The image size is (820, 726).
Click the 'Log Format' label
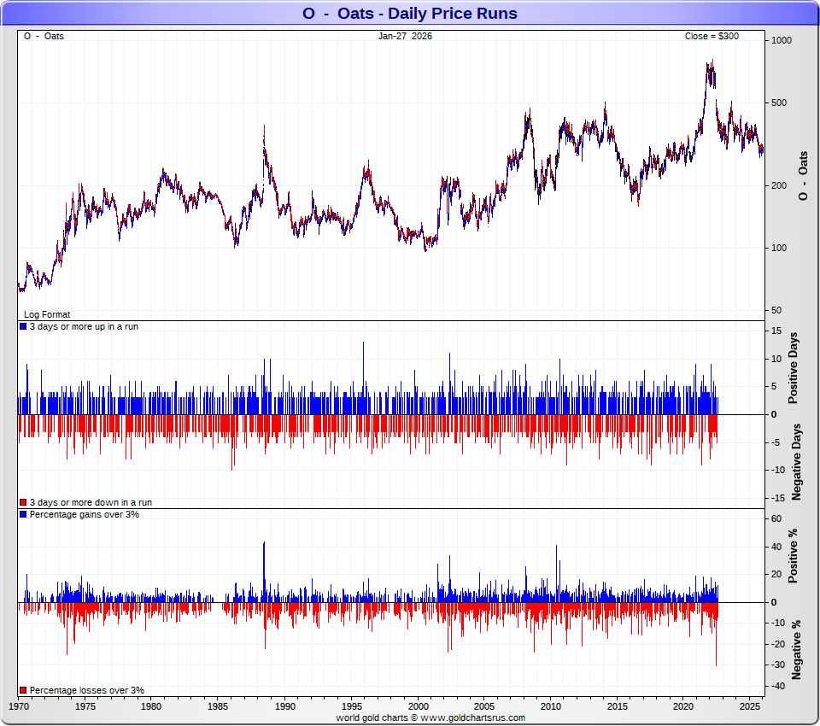[x=47, y=314]
